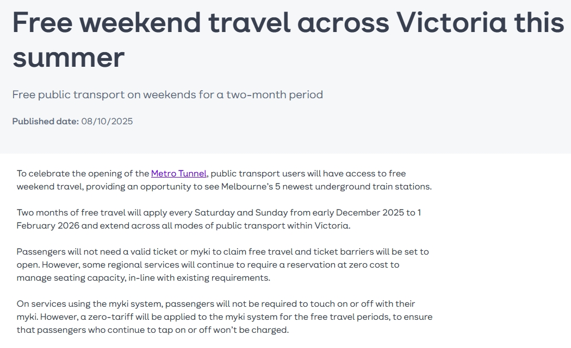Click the word "summer" in the headline
This screenshot has height=348, width=571.
(x=69, y=56)
